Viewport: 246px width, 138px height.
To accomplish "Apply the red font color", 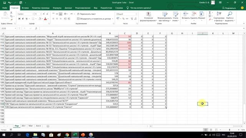I will tap(45, 19).
